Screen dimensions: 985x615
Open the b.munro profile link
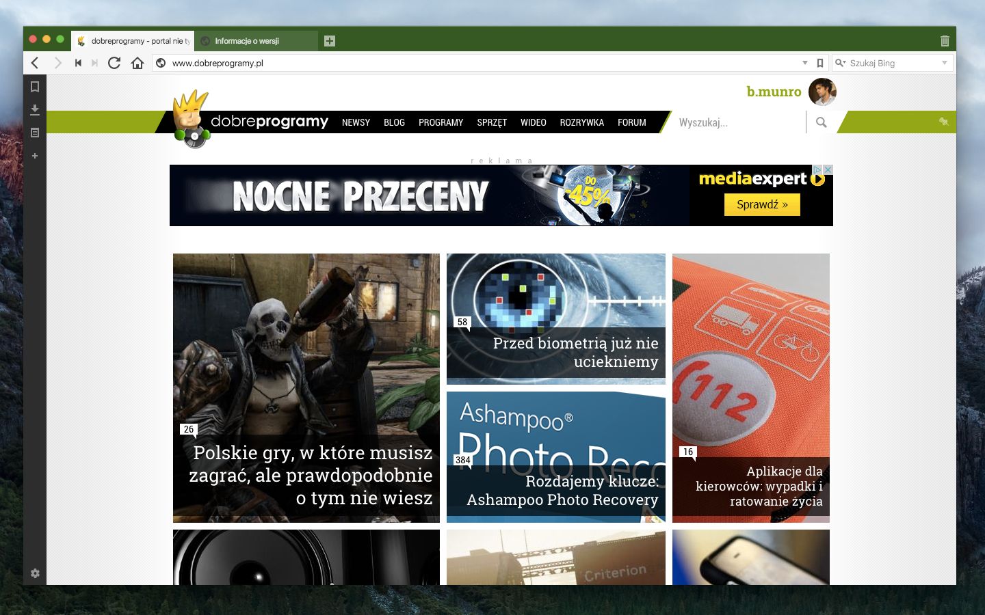774,92
